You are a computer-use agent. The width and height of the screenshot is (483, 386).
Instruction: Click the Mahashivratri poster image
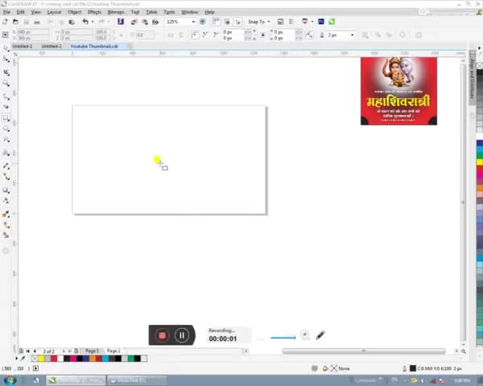(x=398, y=90)
